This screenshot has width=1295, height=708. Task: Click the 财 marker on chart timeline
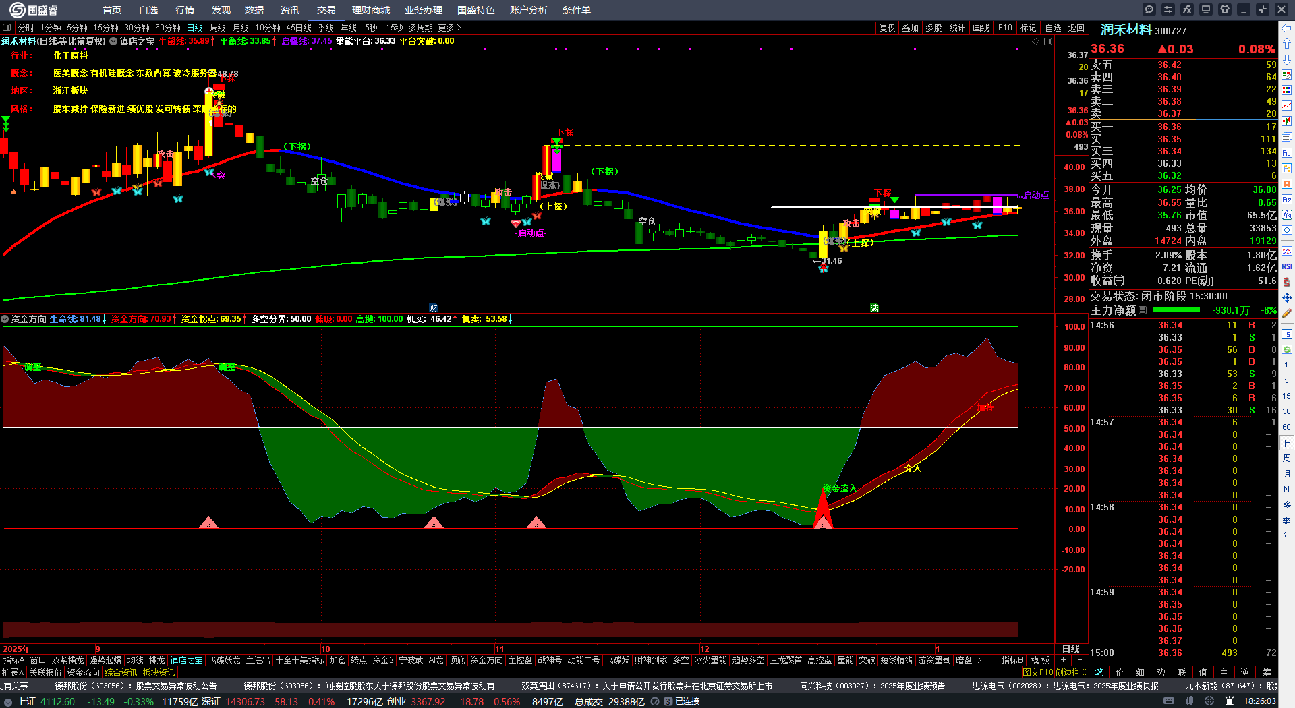(433, 308)
